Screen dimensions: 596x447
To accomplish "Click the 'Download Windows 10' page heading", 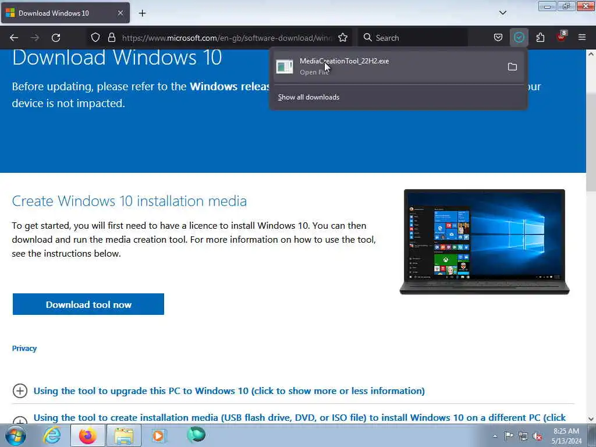I will point(117,58).
